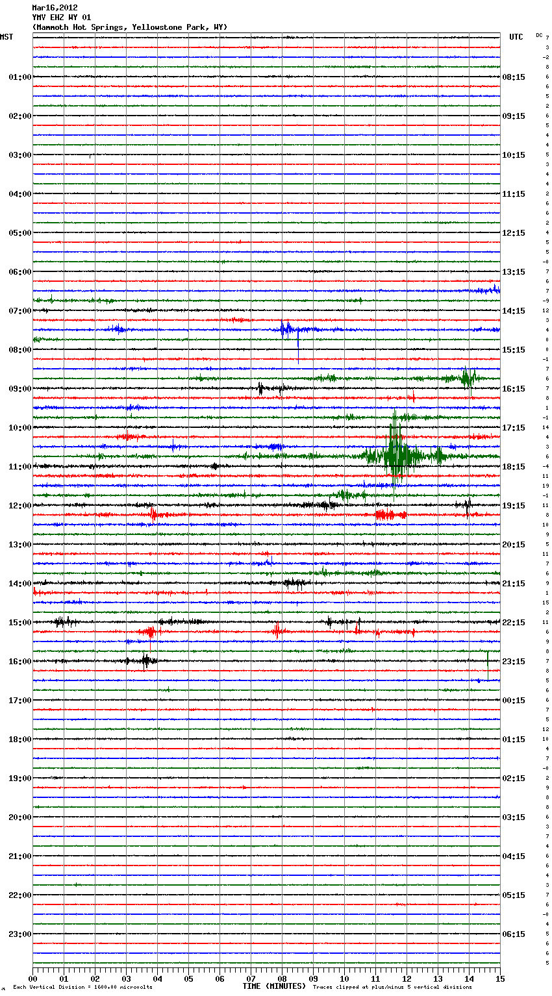Click the 18:15 UTC time label
The height and width of the screenshot is (996, 552).
[x=514, y=467]
